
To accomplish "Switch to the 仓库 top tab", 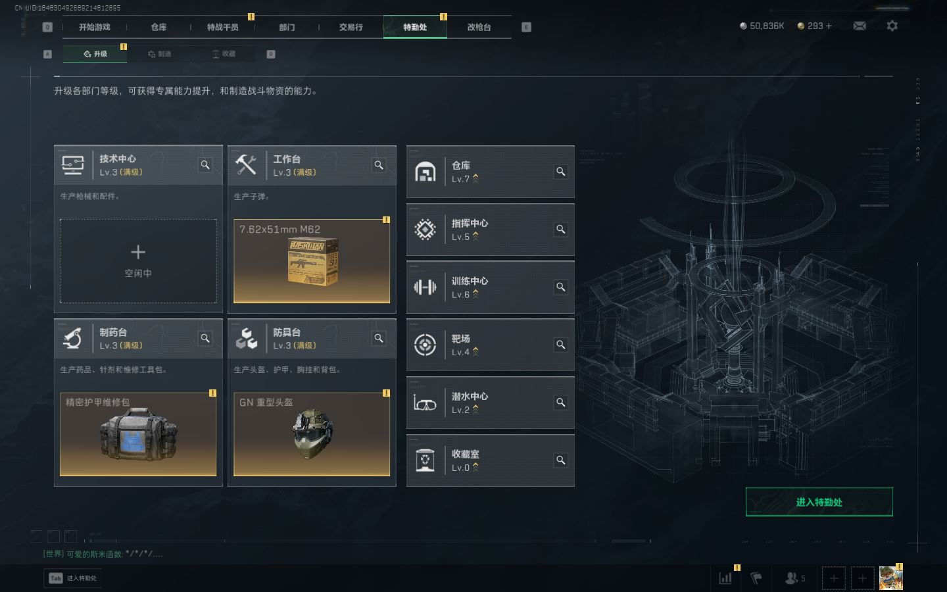I will 158,27.
